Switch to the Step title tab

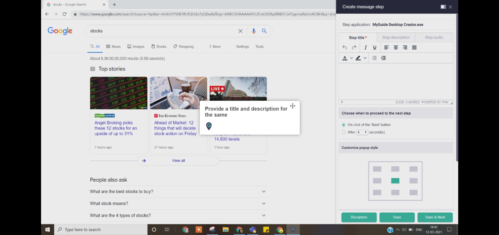[358, 37]
